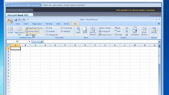Open the Zoom dialog magnifier
The image size is (169, 95).
point(78,30)
